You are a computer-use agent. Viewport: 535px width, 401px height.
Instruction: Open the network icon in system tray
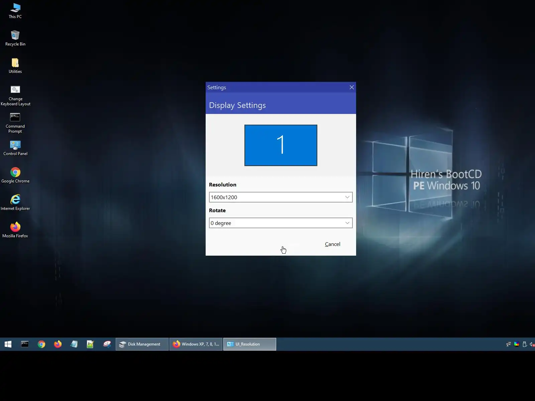click(x=509, y=344)
